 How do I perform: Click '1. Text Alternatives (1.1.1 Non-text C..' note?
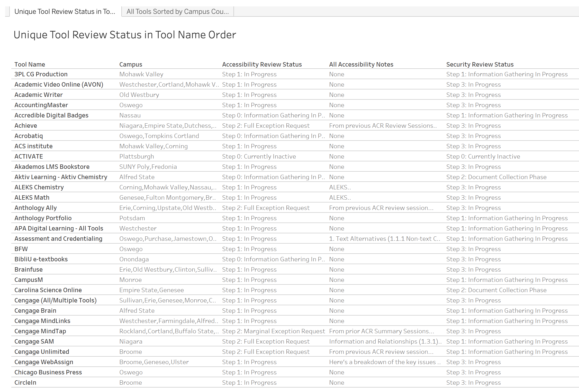coord(385,239)
